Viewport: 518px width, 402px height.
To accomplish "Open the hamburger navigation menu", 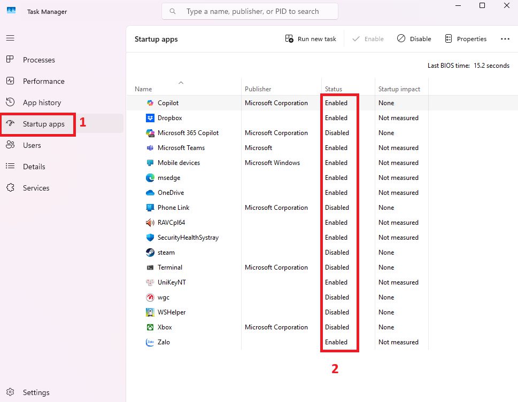I will 10,38.
